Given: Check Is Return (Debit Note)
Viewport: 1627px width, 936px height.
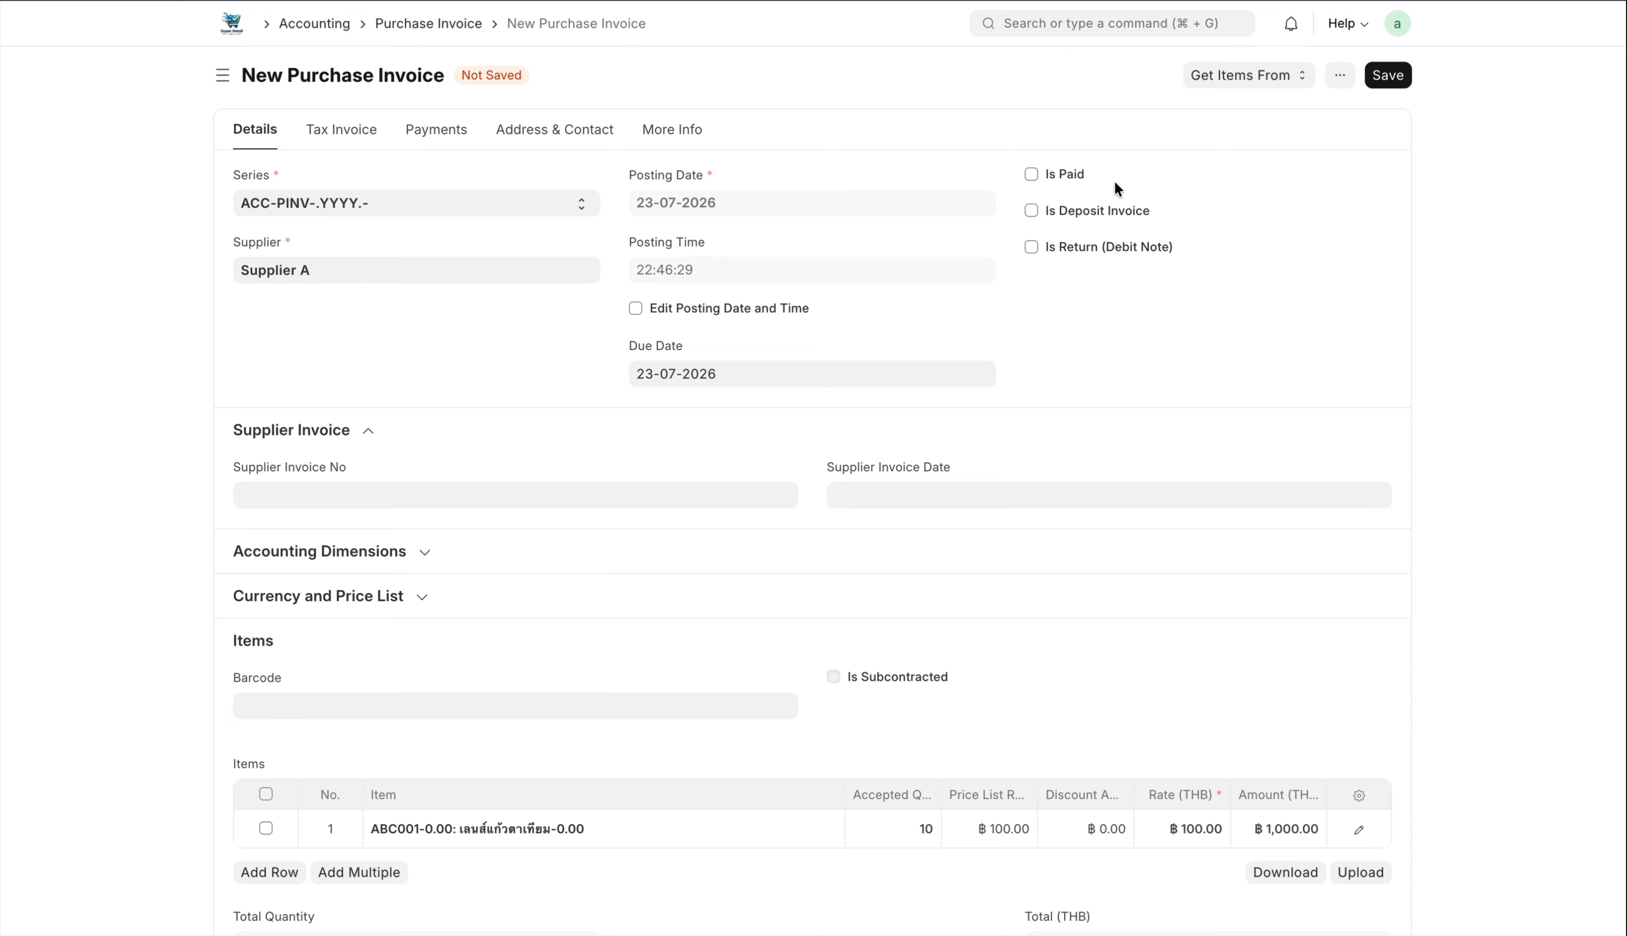Looking at the screenshot, I should (1031, 247).
